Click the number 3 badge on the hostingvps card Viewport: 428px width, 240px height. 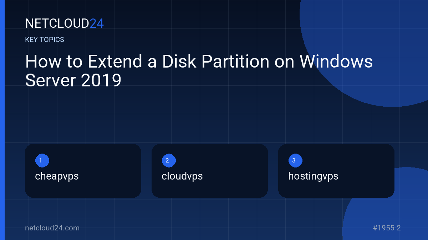(x=295, y=161)
